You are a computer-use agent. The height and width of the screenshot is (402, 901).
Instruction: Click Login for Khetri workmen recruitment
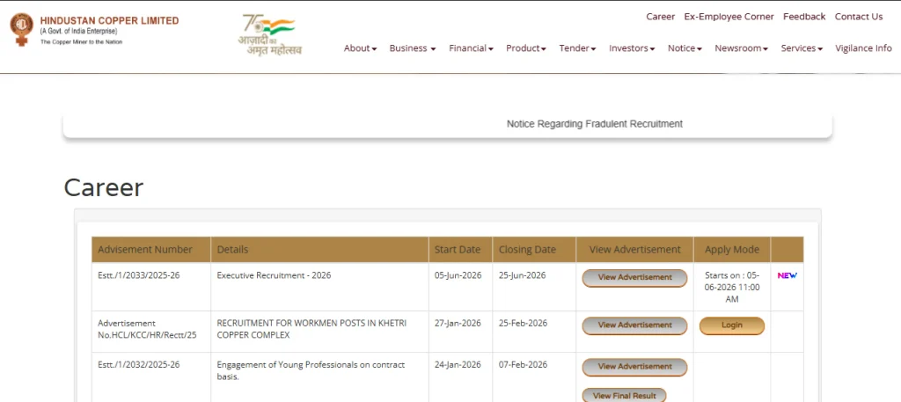click(731, 325)
